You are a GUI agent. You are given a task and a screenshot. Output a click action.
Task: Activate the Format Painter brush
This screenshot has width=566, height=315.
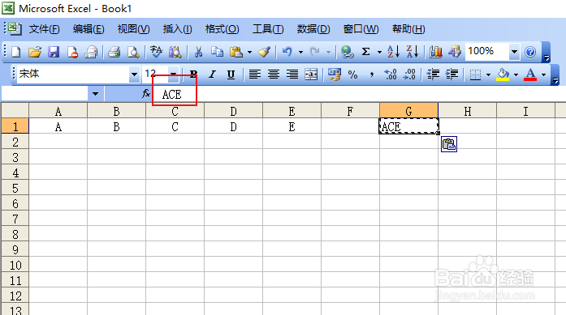264,52
